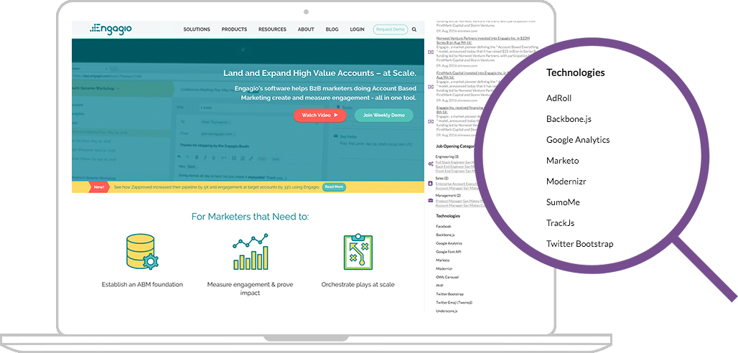Click the Engagio logo
The image size is (738, 353).
tap(111, 28)
